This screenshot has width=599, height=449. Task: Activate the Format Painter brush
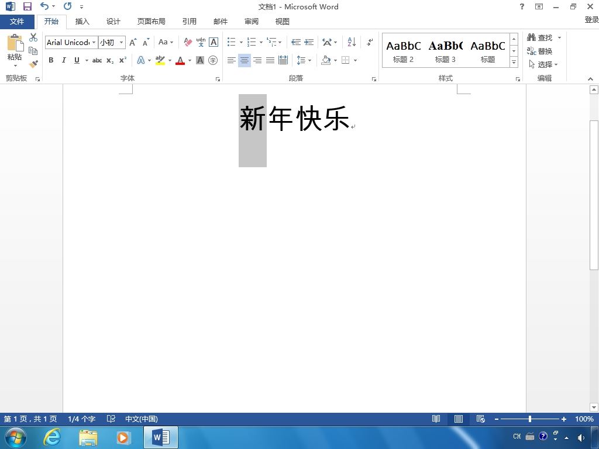(x=33, y=64)
